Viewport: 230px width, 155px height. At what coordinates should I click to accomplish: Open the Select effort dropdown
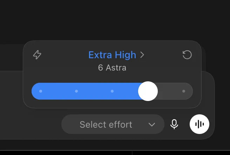113,124
